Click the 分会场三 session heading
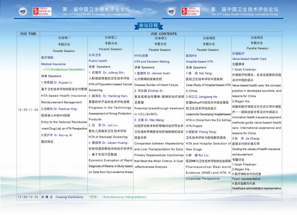This screenshot has height=215, width=297. 161,38
